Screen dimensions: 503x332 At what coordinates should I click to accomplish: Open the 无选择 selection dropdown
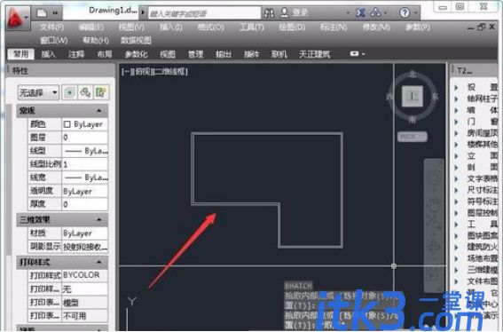pos(38,93)
